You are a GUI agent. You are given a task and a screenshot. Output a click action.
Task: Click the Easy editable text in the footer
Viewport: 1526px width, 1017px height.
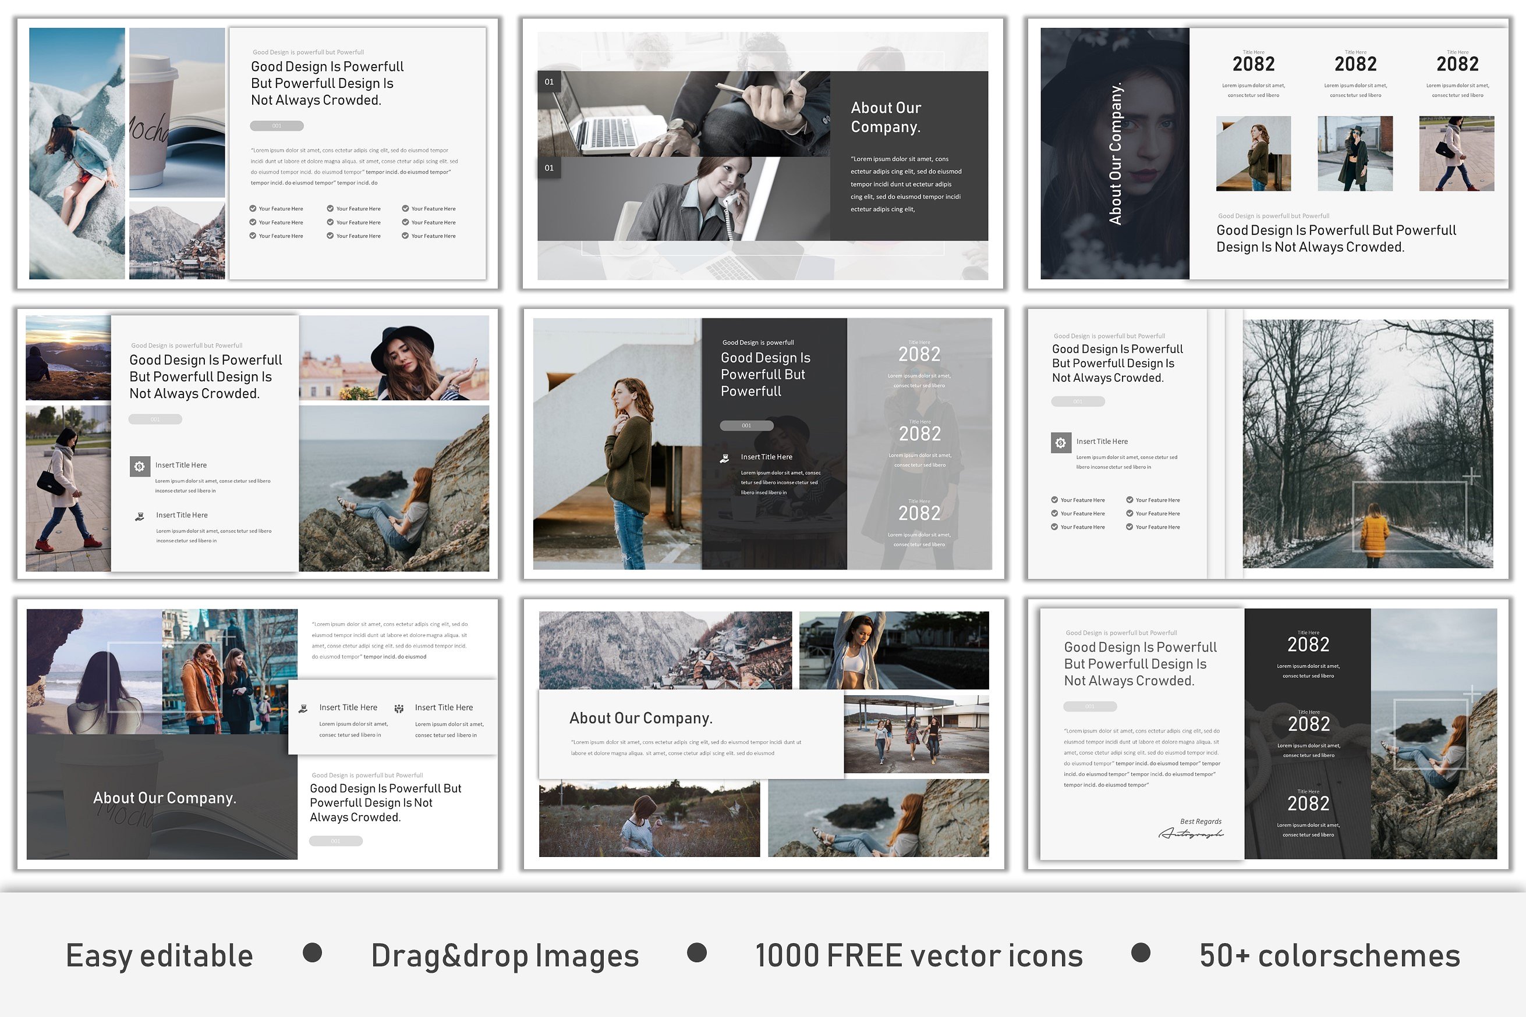click(159, 955)
